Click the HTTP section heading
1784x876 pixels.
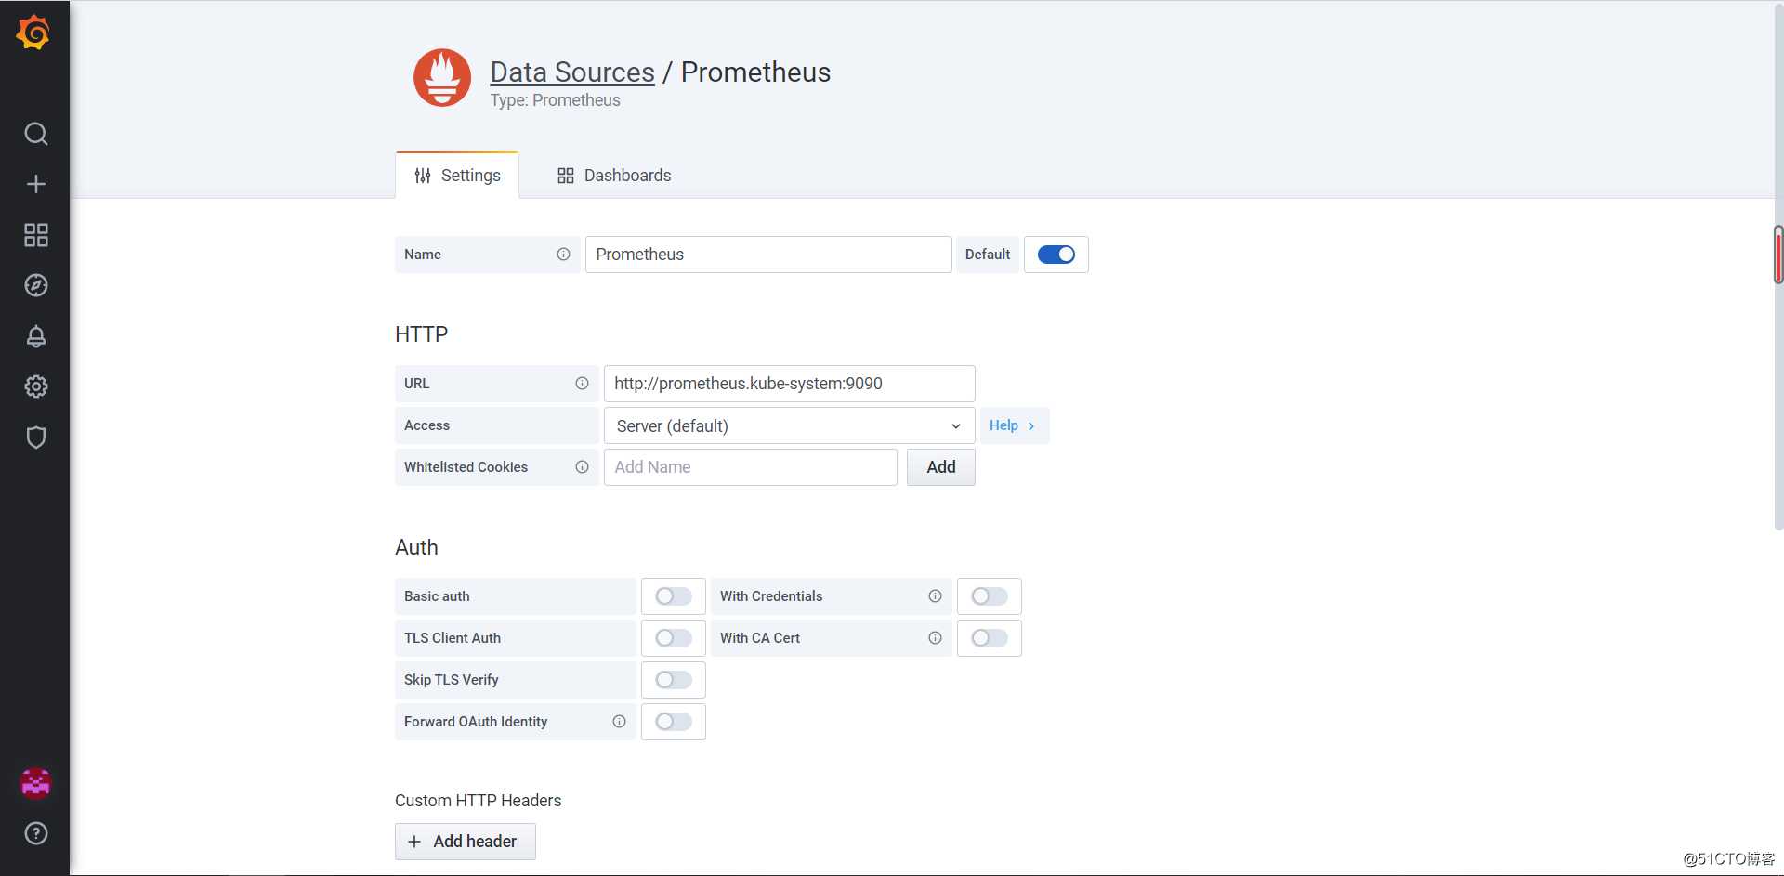(421, 334)
